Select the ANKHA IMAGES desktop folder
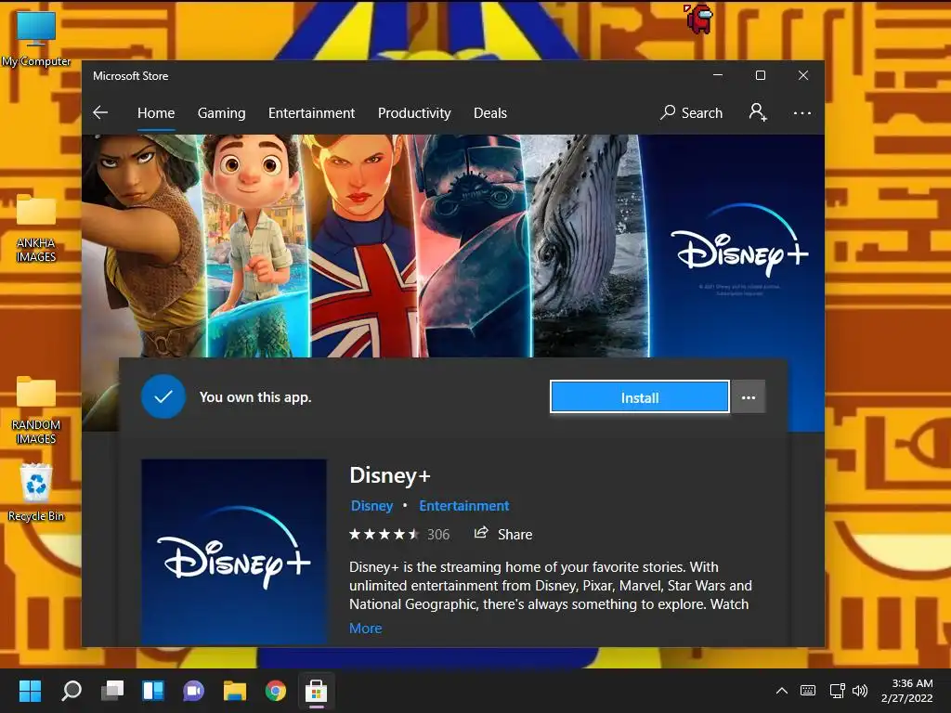This screenshot has height=713, width=951. tap(36, 228)
